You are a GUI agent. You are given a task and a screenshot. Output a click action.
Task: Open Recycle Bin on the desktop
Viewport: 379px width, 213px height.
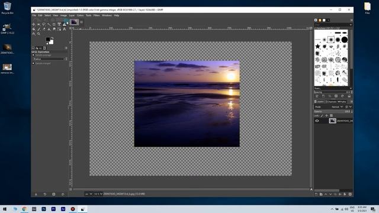click(7, 8)
